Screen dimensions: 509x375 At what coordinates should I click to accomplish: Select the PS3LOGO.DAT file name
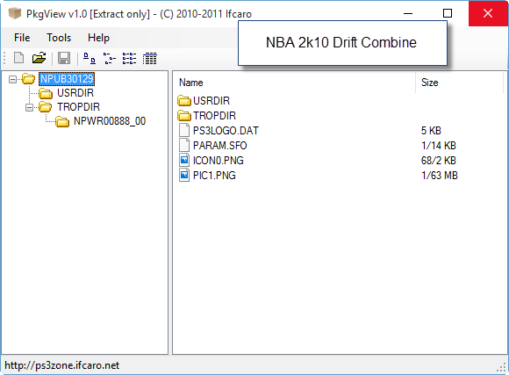(x=226, y=131)
